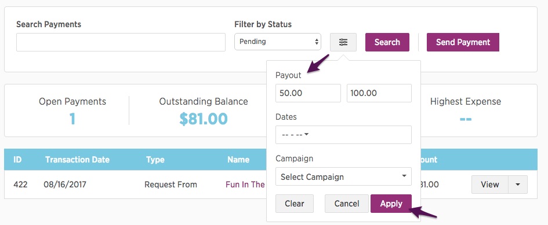Cancel the filter popup
Screen dimensions: 548x225
click(x=347, y=204)
